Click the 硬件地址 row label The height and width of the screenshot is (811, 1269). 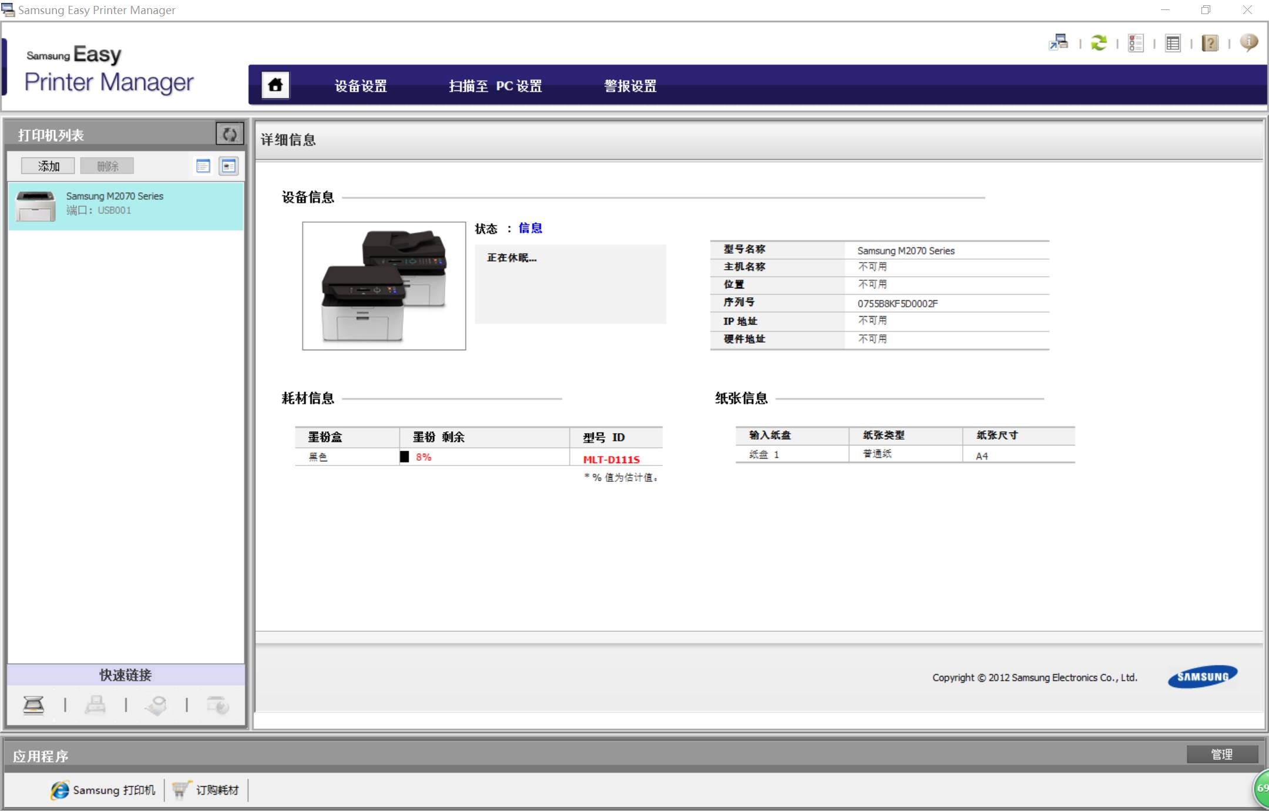tap(744, 339)
